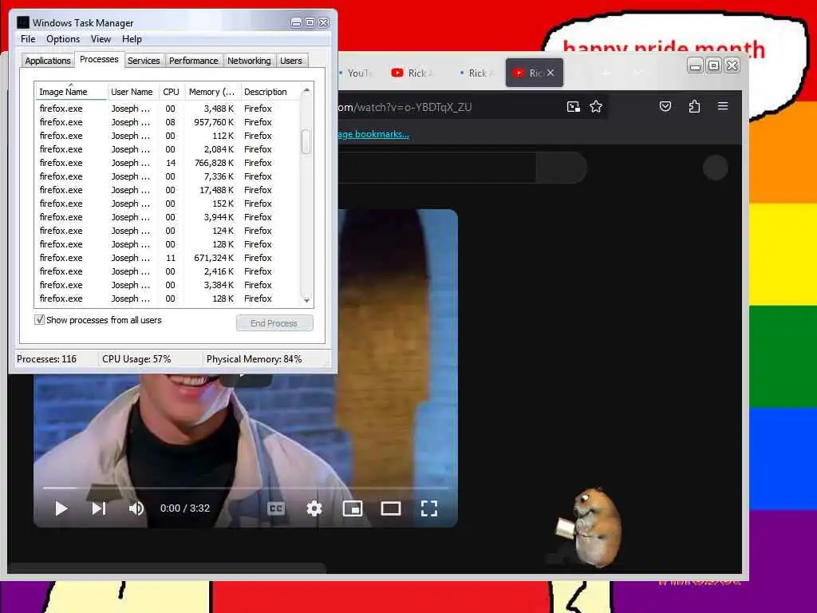Switch to theater mode
The height and width of the screenshot is (613, 817).
point(391,508)
